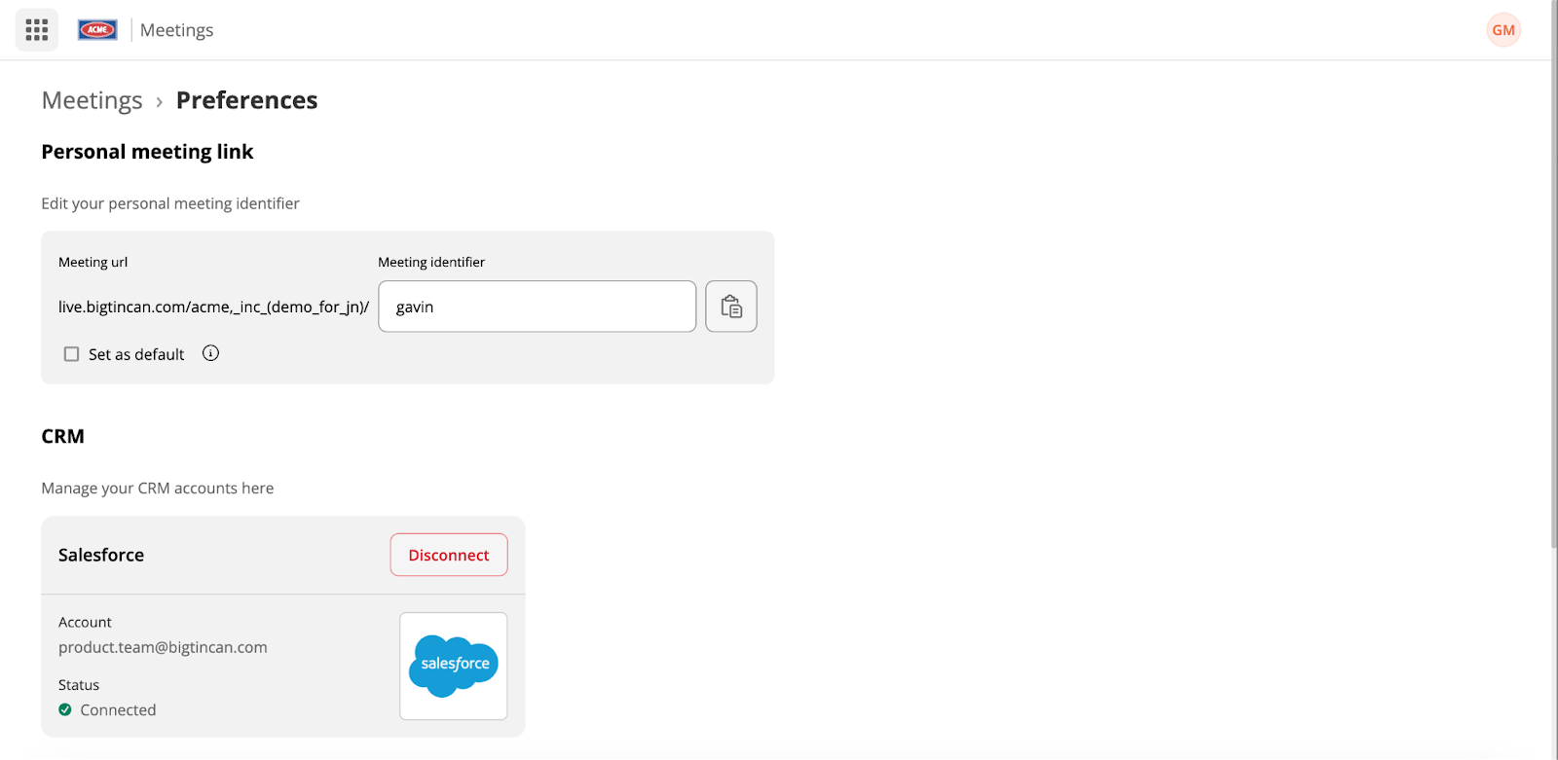Screen dimensions: 1558x760
Task: Click the Meetings header title
Action: click(176, 30)
